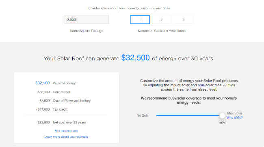Click the 'Value of energy' line item
Image resolution: width=264 pixels, height=147 pixels.
coord(56,83)
